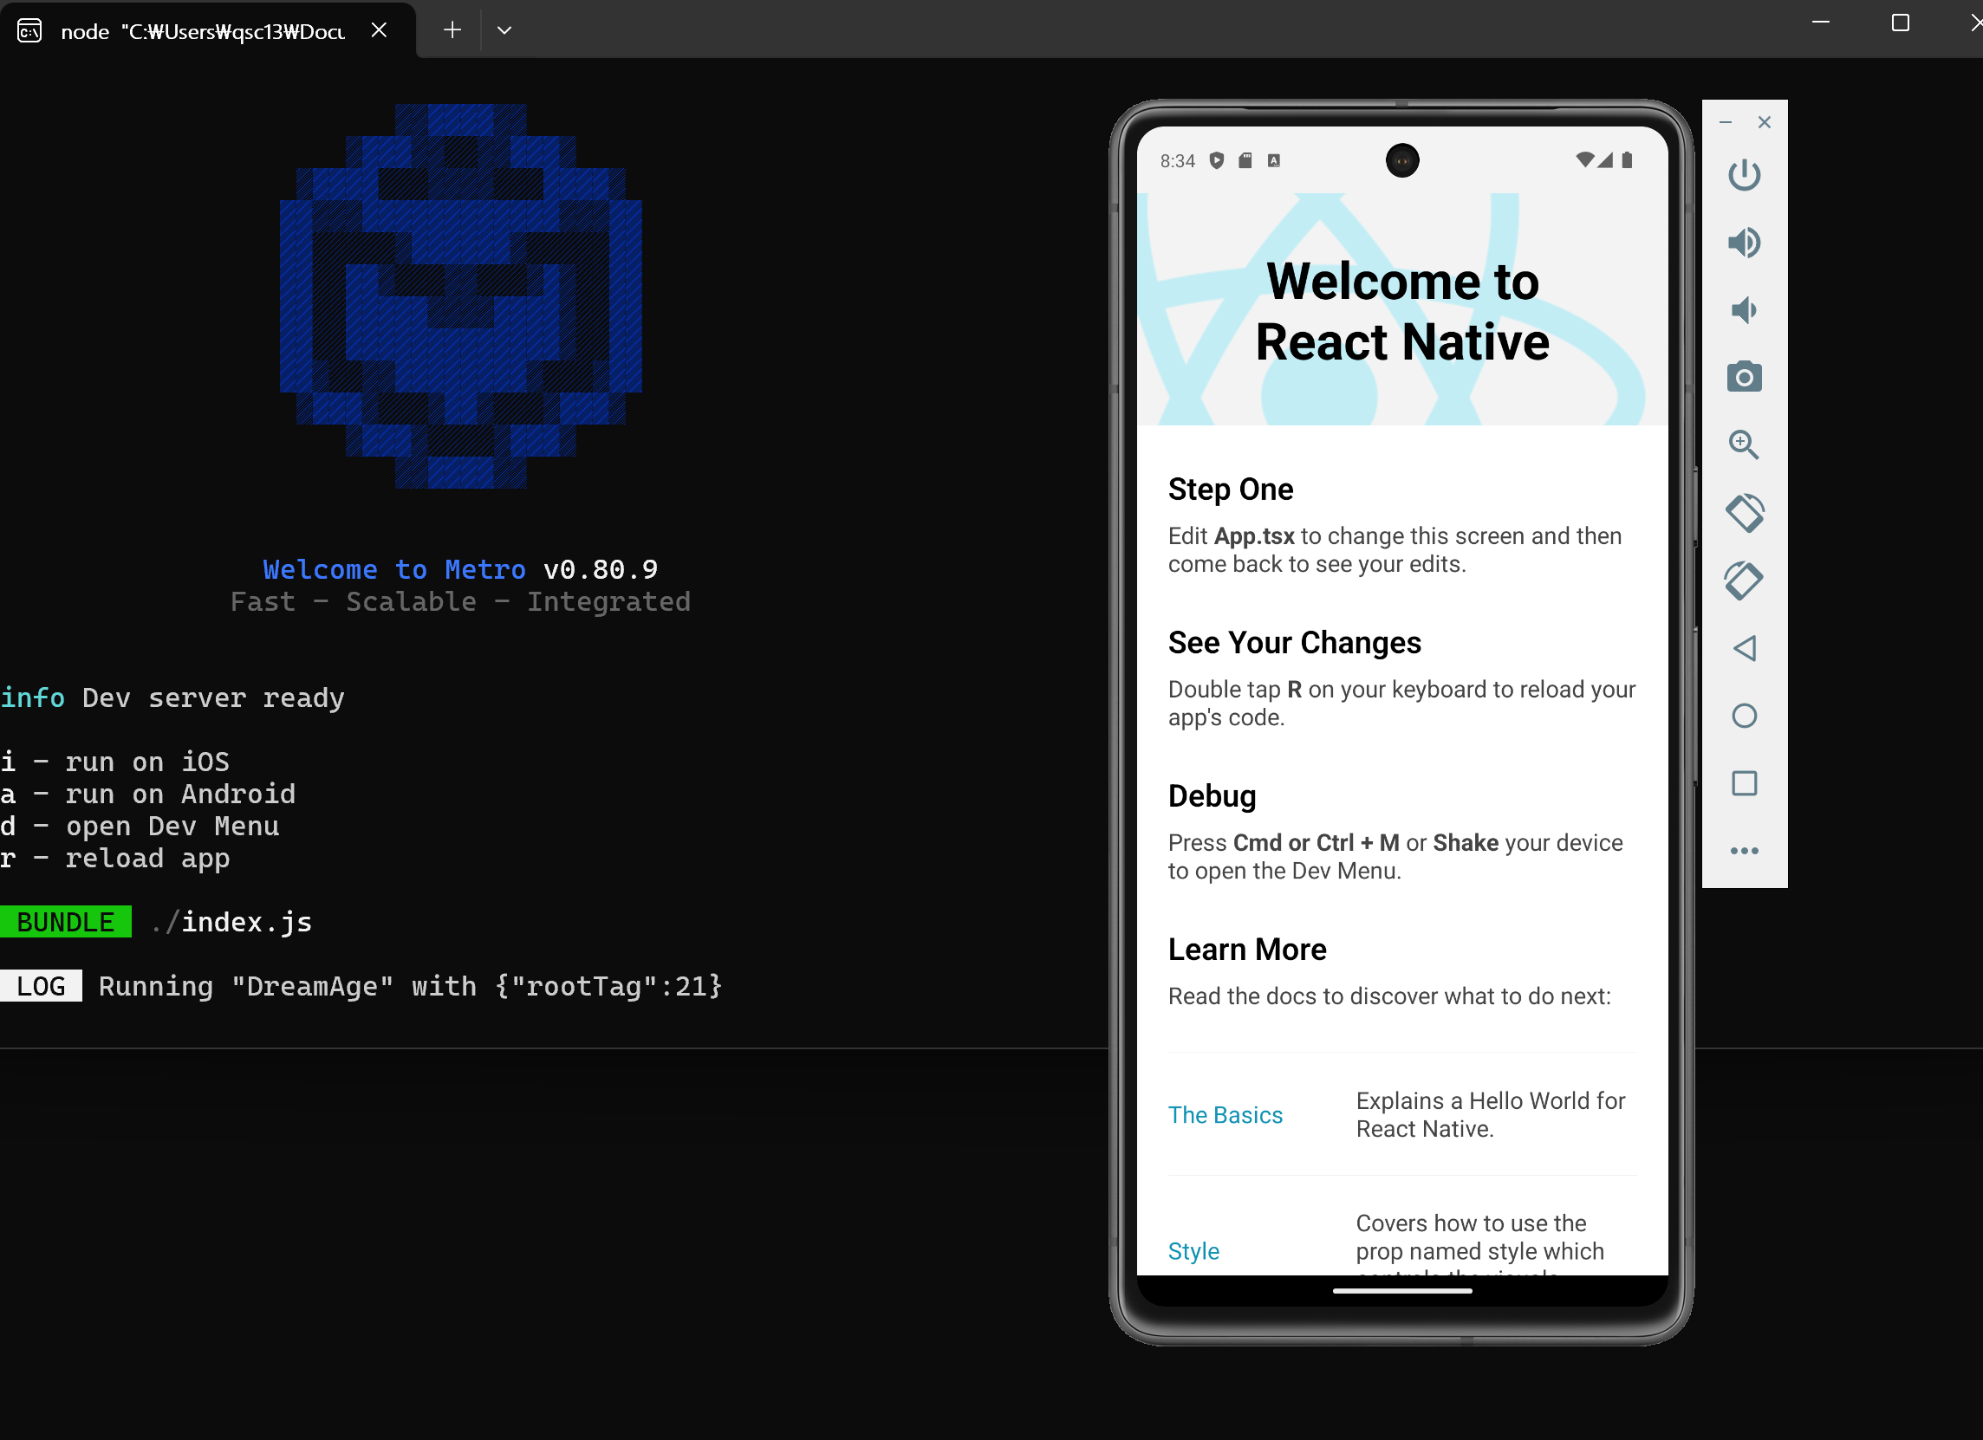Click the 'See Your Changes' heading

(x=1294, y=643)
